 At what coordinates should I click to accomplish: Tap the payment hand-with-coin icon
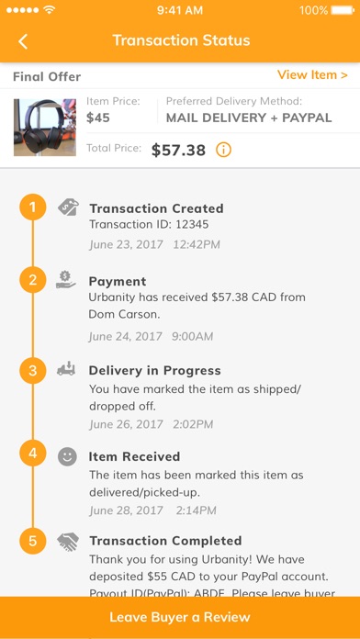[65, 280]
